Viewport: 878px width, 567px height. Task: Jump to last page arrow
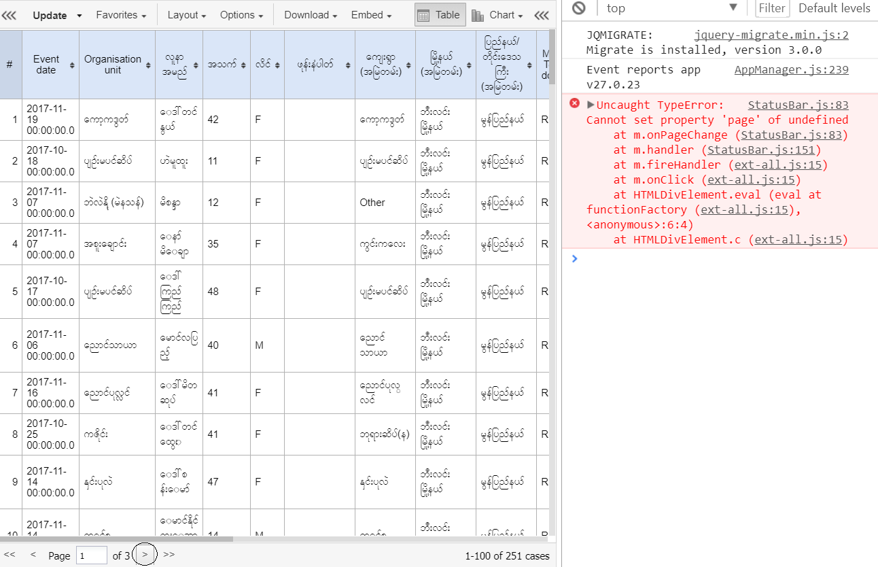pyautogui.click(x=169, y=555)
